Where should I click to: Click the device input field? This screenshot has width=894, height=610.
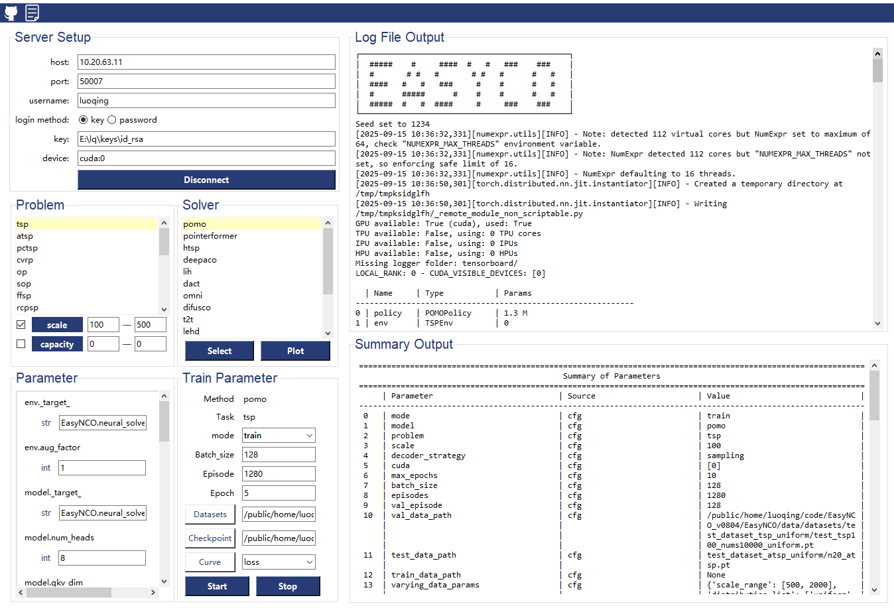206,158
